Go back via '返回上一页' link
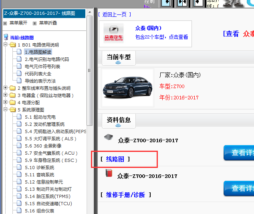 coord(114,14)
